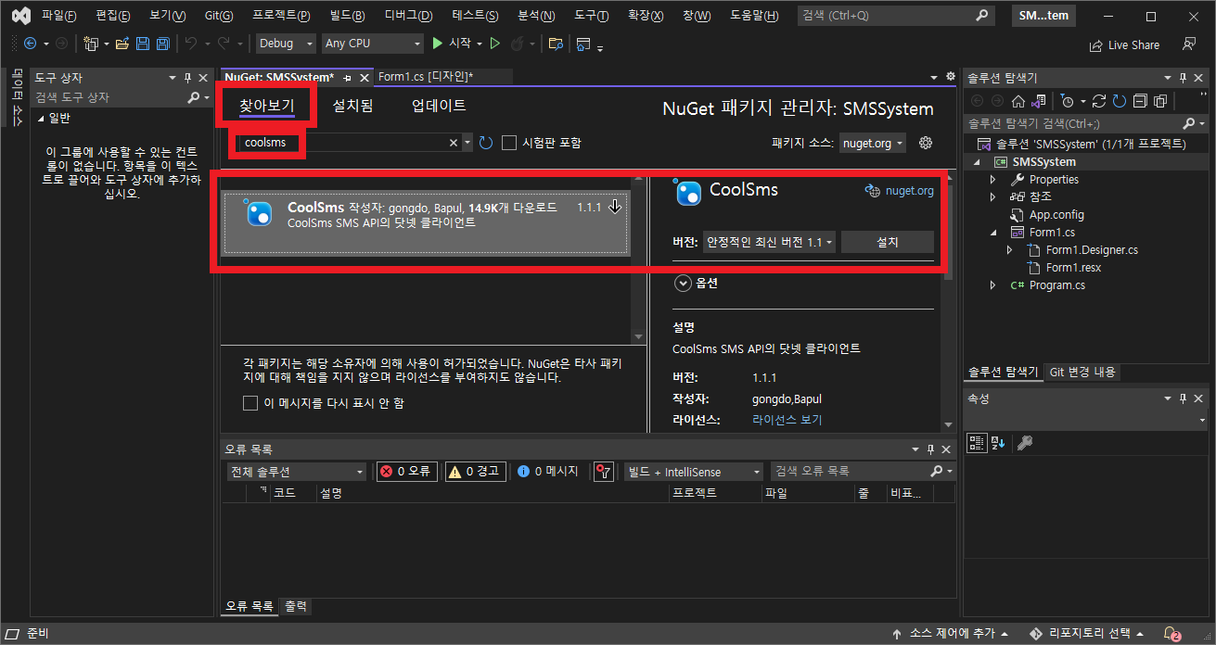Image resolution: width=1216 pixels, height=645 pixels.
Task: Click the refresh icon beside NuGet search
Action: [x=486, y=143]
